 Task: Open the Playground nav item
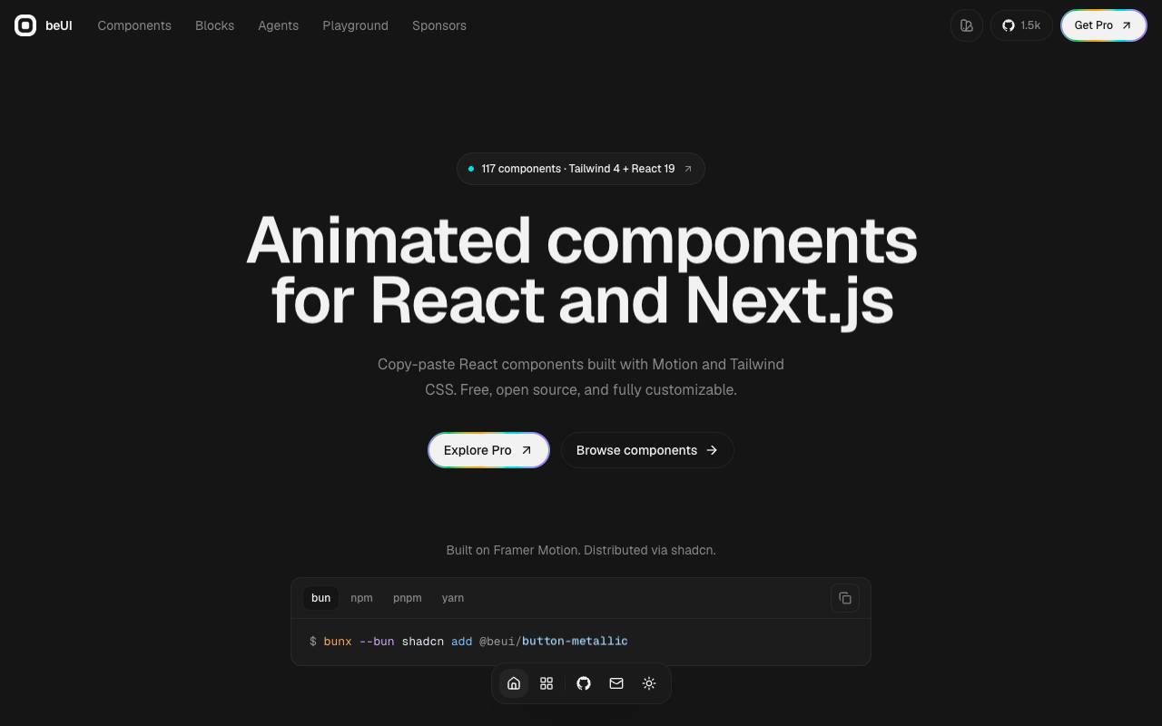click(x=355, y=25)
